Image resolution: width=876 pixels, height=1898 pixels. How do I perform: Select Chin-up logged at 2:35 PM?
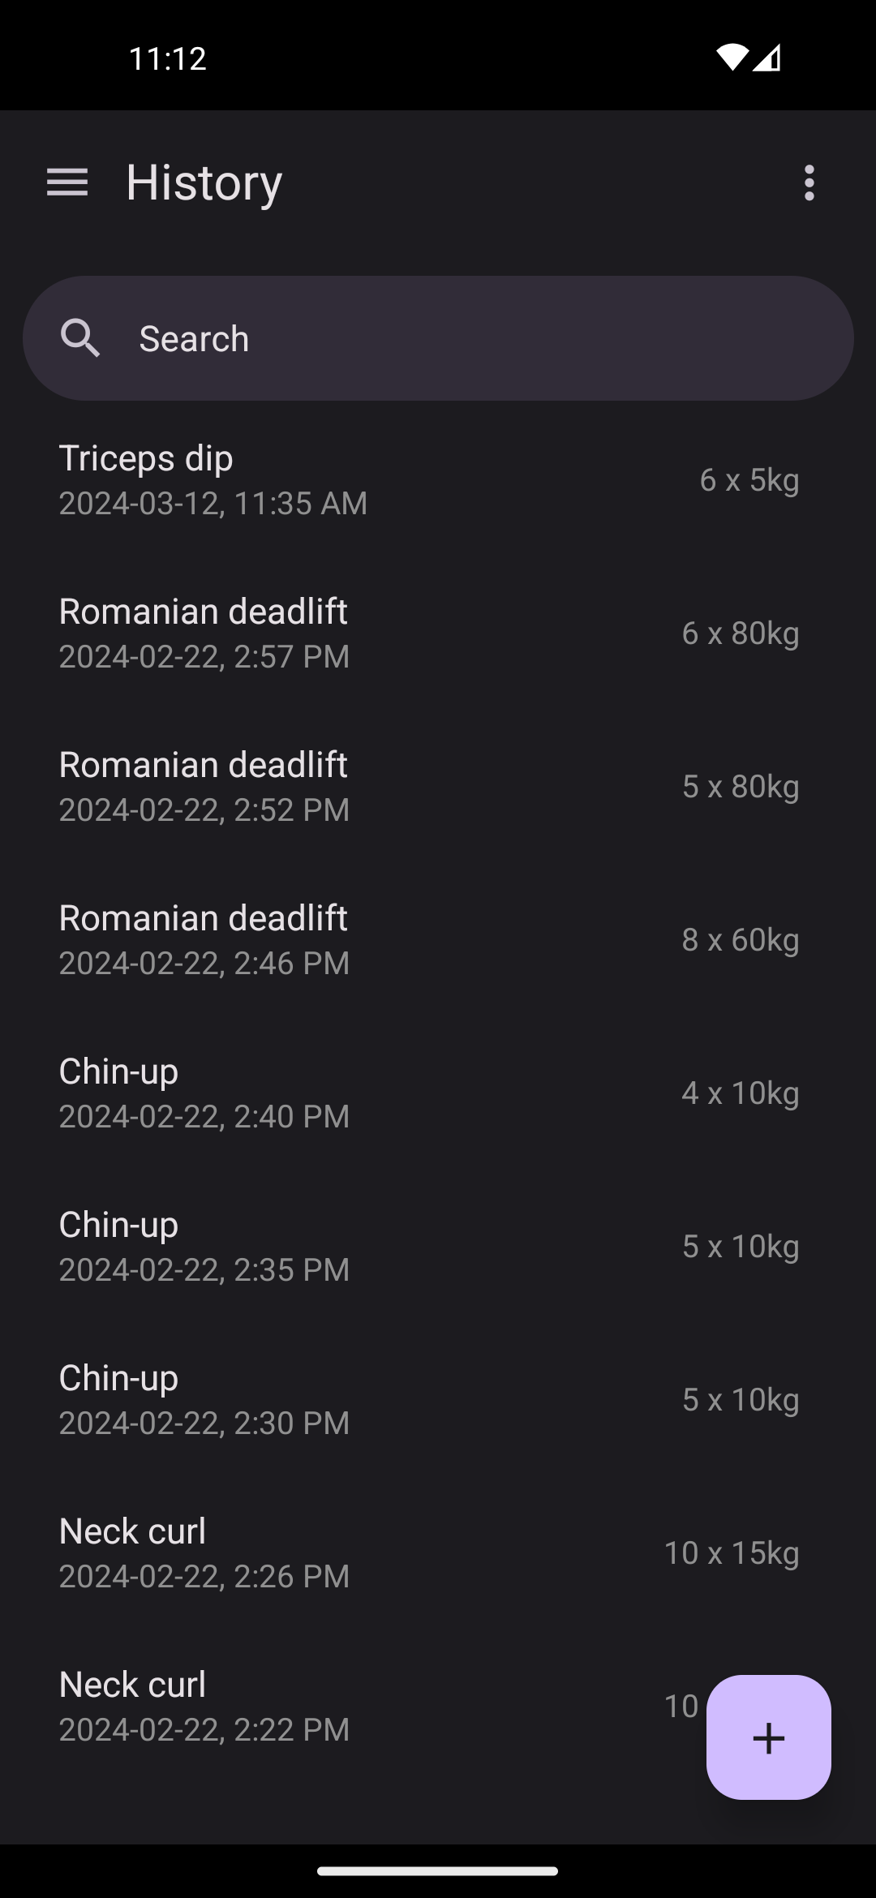[x=324, y=1246]
